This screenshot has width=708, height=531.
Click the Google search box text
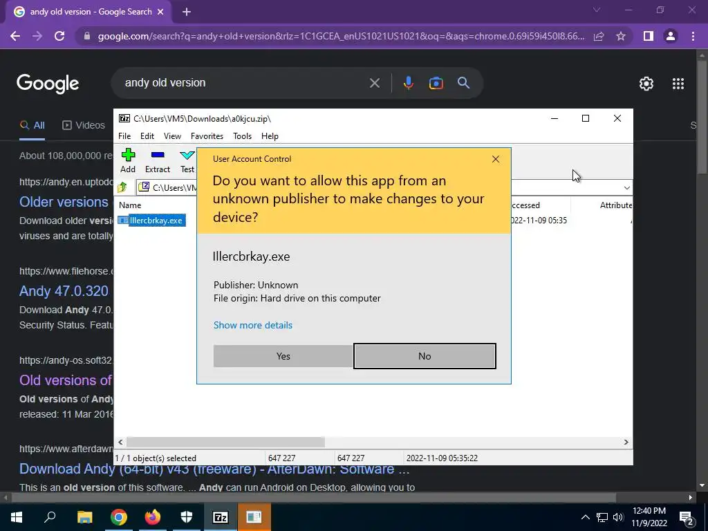pyautogui.click(x=165, y=83)
